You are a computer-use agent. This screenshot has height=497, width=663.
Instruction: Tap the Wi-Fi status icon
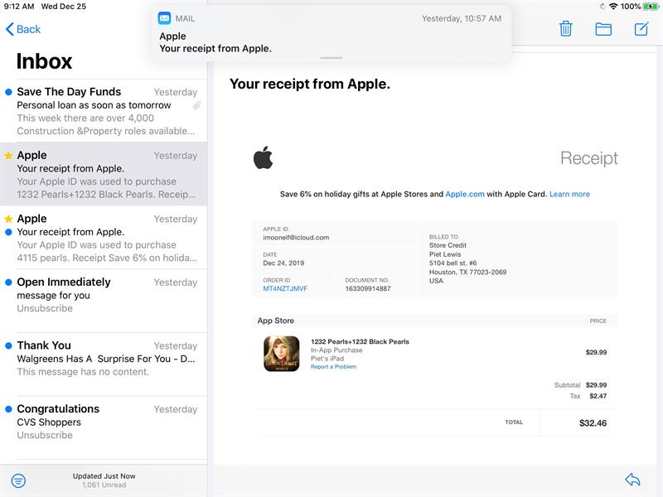[613, 7]
